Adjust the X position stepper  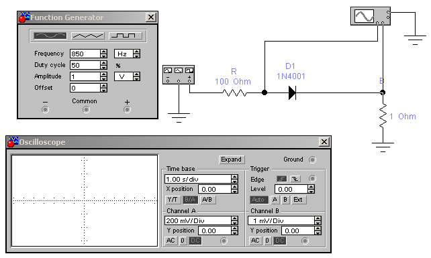(234, 189)
